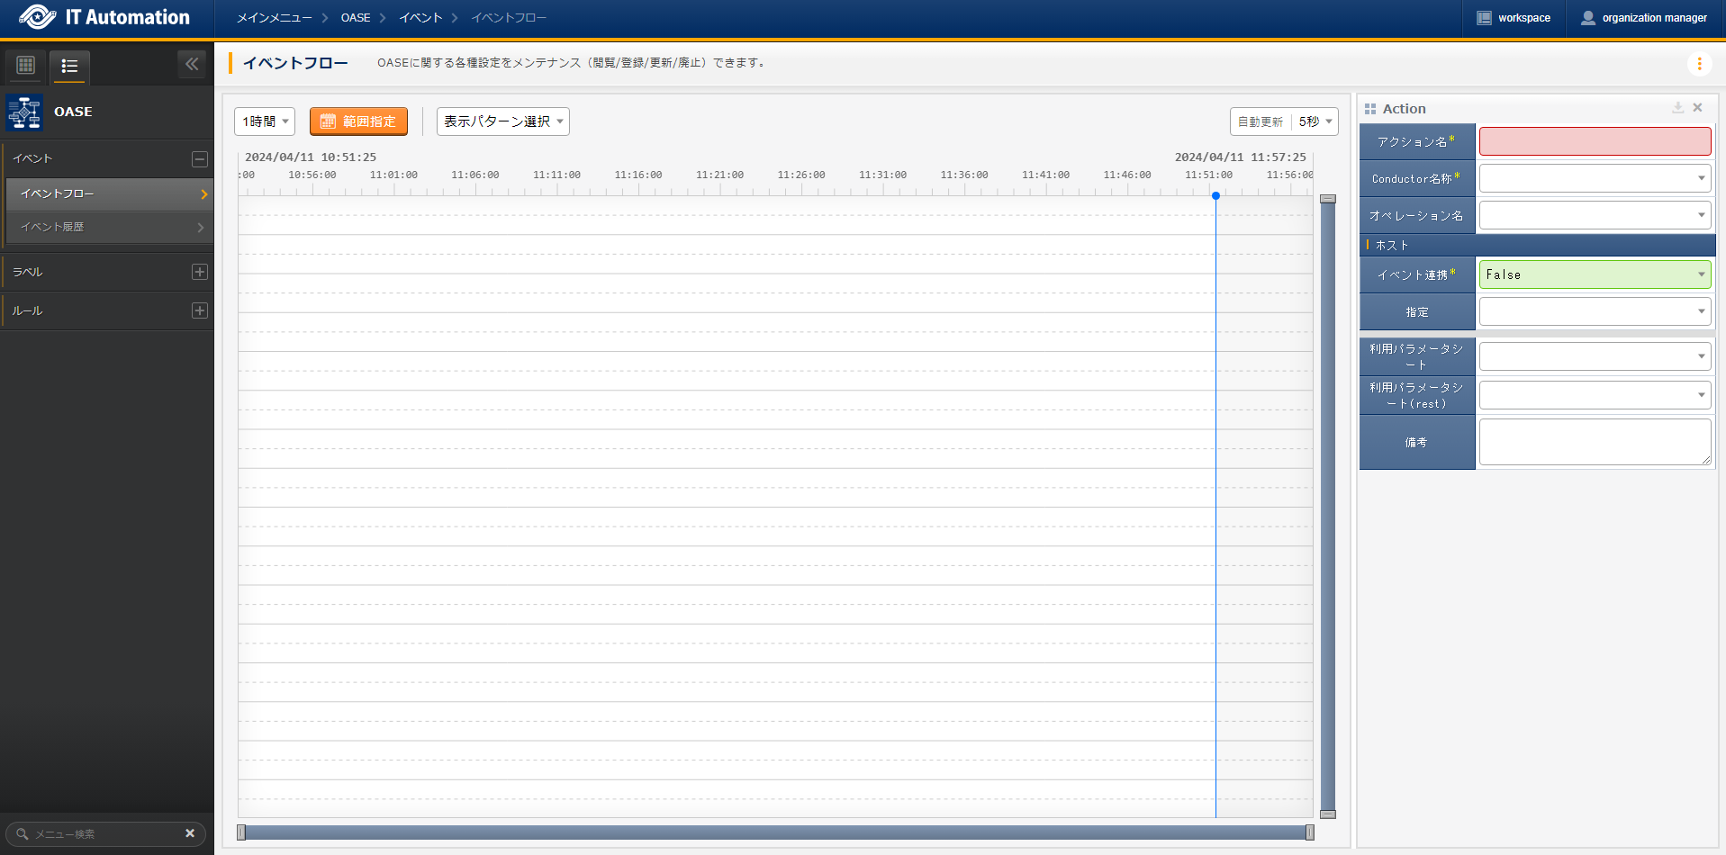The width and height of the screenshot is (1726, 855).
Task: Click the workspace icon in header
Action: click(1484, 18)
